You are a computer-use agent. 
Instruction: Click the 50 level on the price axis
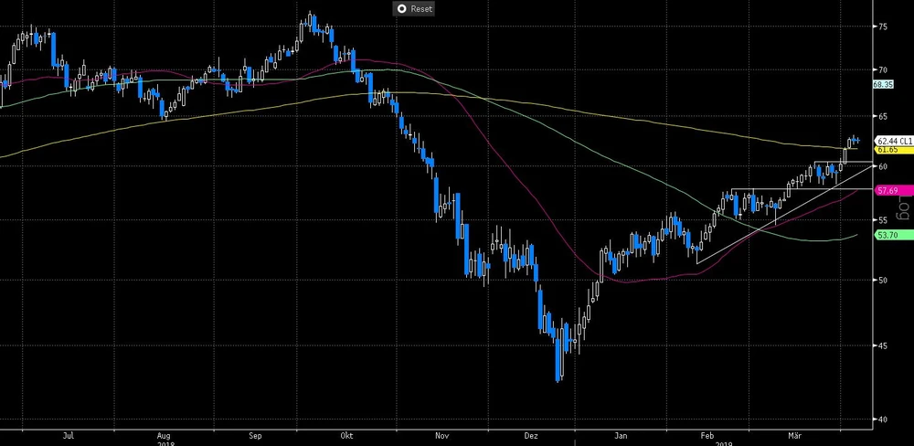click(882, 280)
